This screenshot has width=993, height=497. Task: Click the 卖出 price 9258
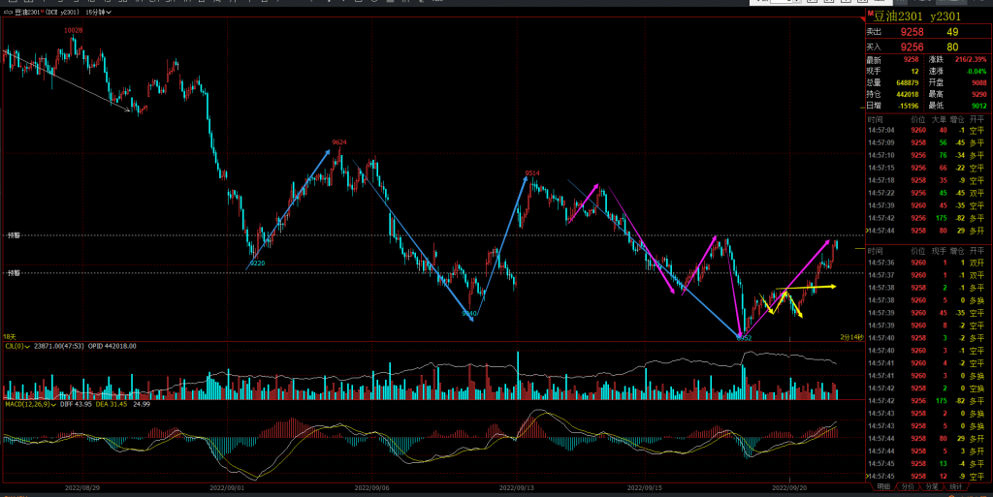[912, 32]
